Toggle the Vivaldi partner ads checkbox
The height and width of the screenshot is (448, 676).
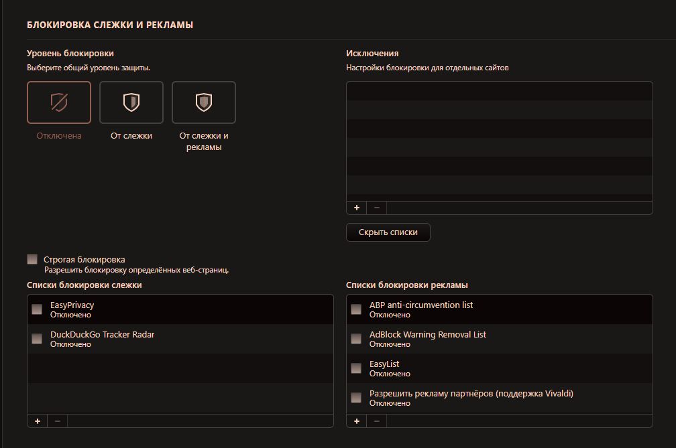356,398
